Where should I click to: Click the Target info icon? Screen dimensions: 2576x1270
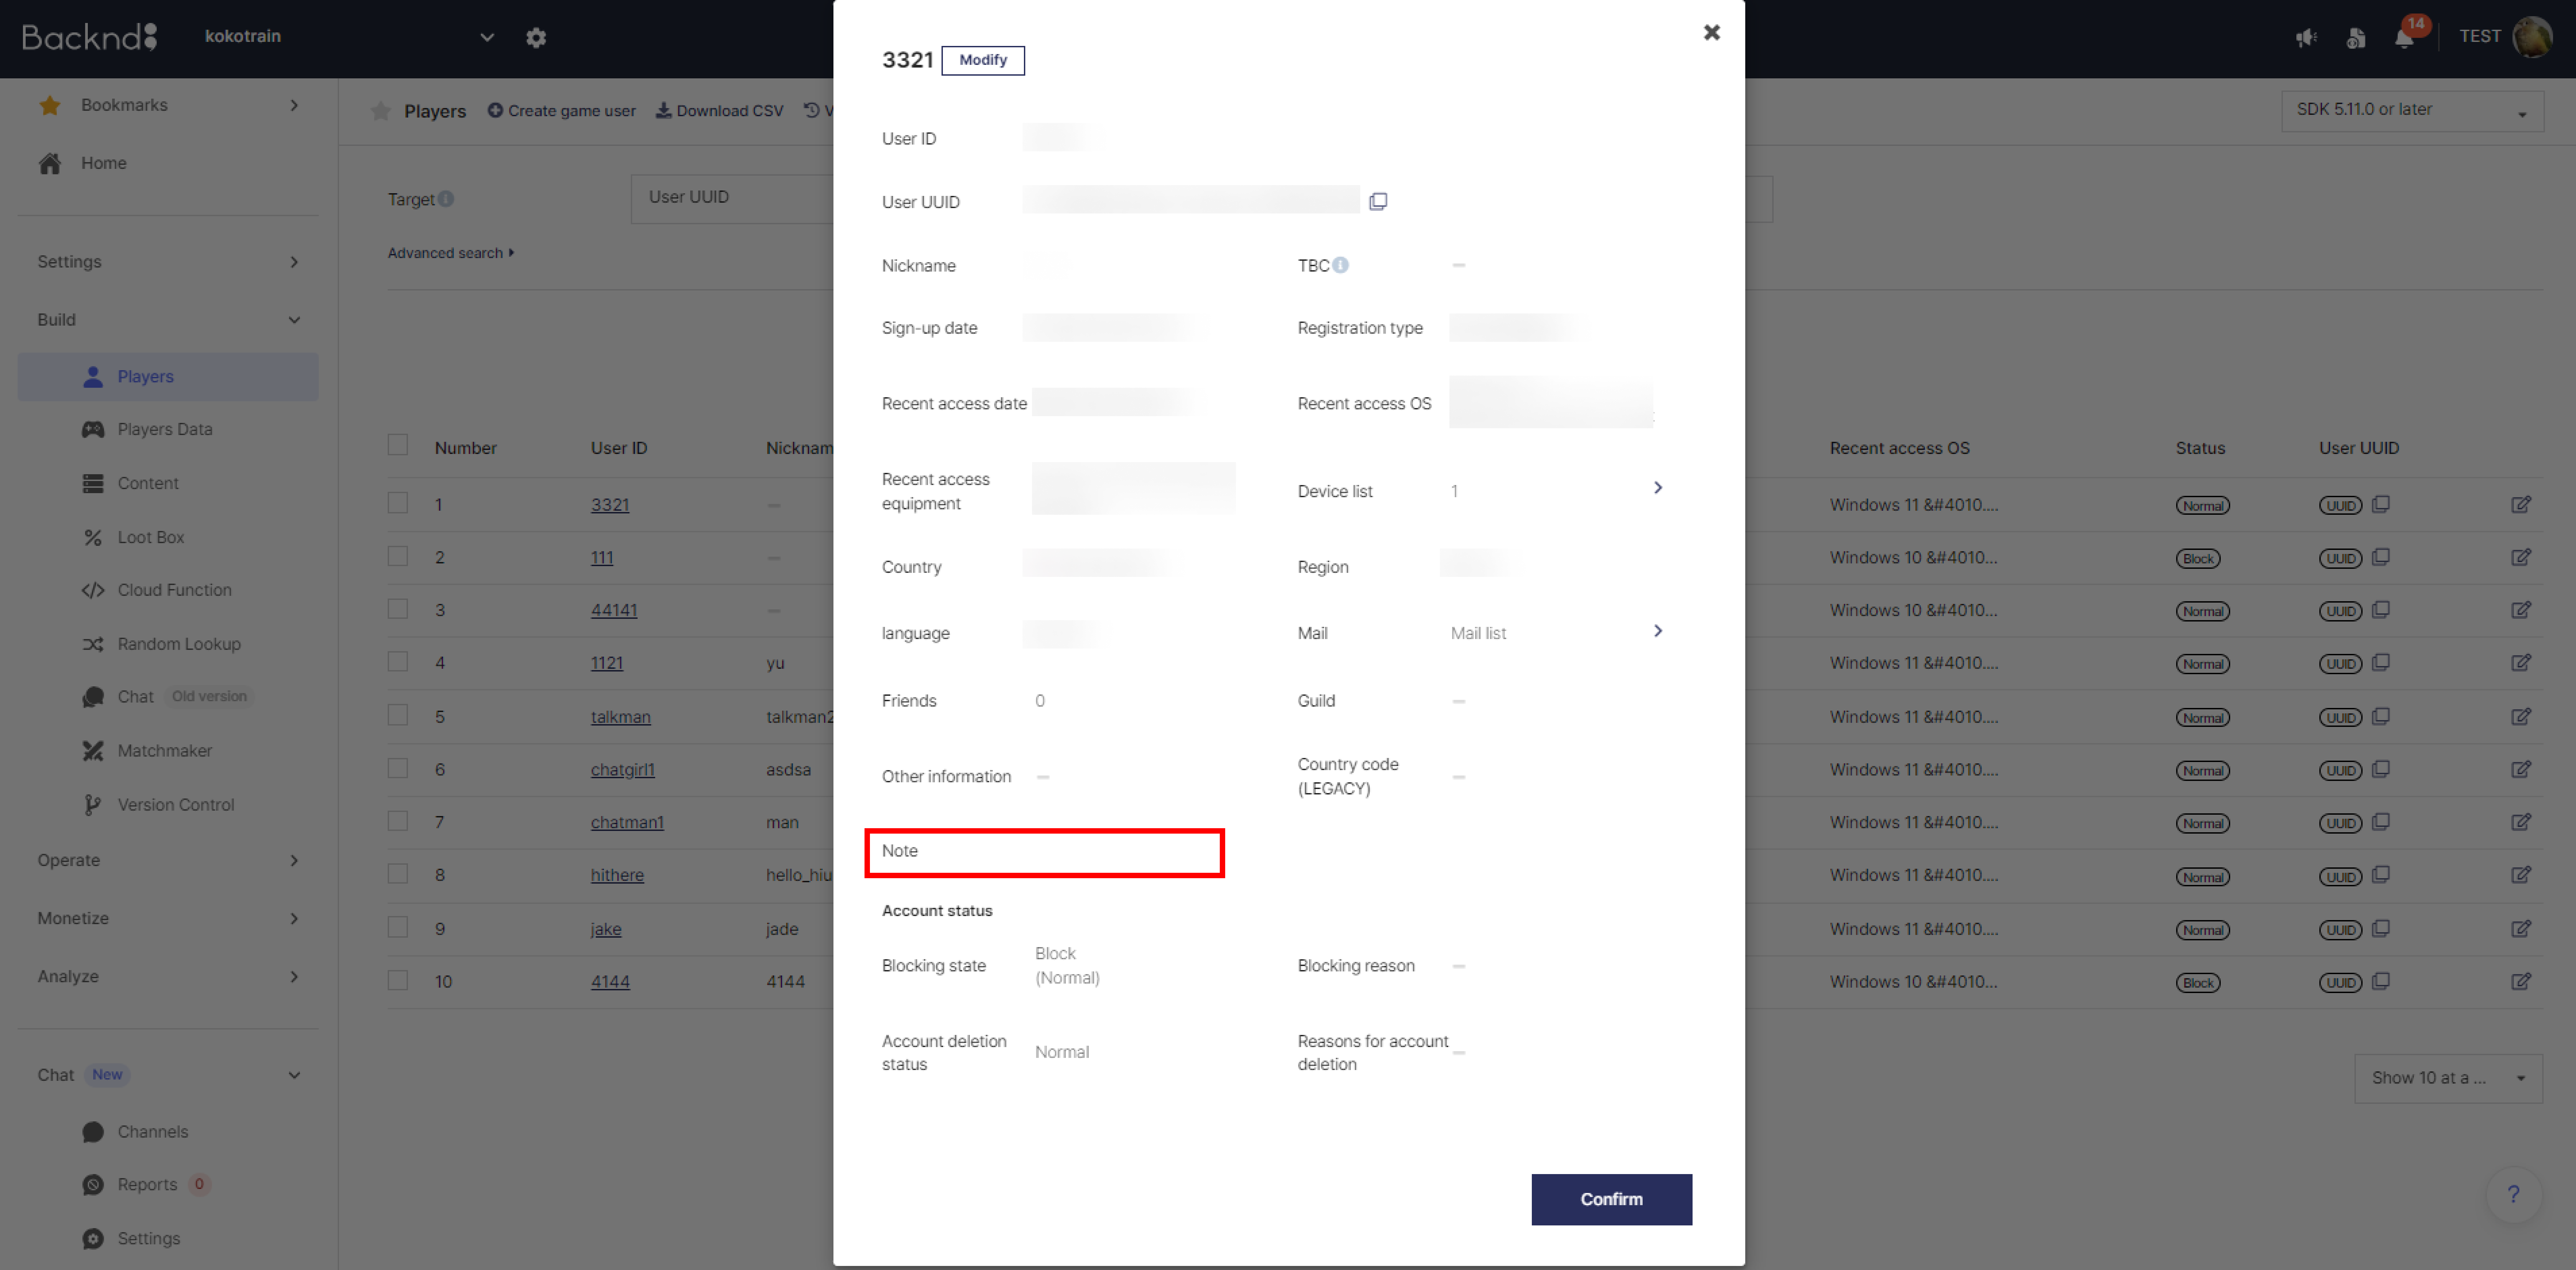446,199
